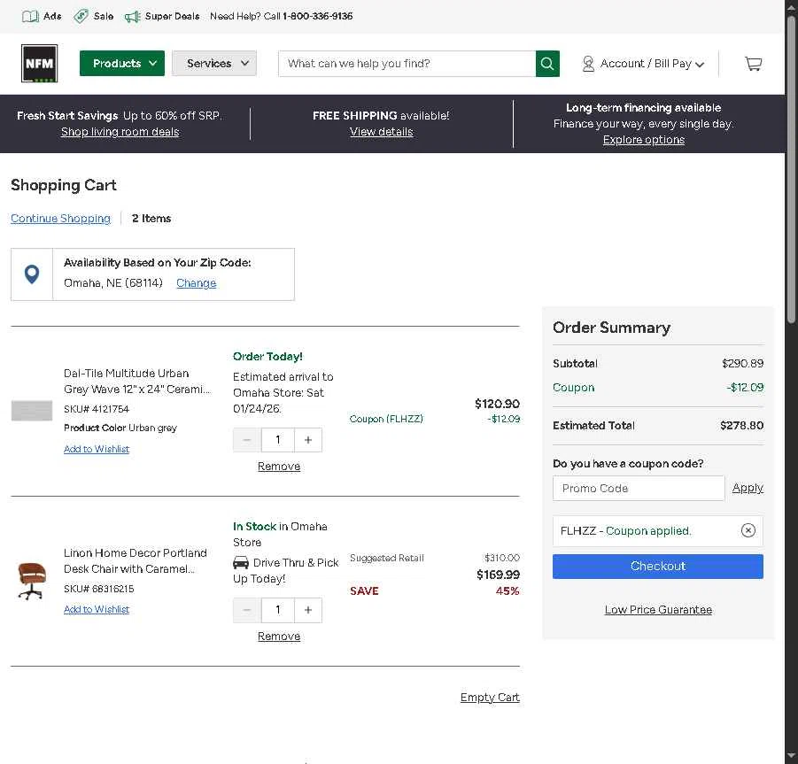
Task: Explore financing options link
Action: point(644,139)
